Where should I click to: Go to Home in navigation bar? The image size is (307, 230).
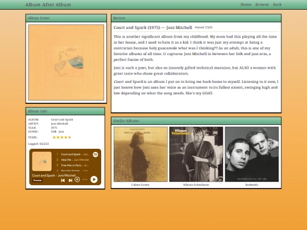[246, 5]
